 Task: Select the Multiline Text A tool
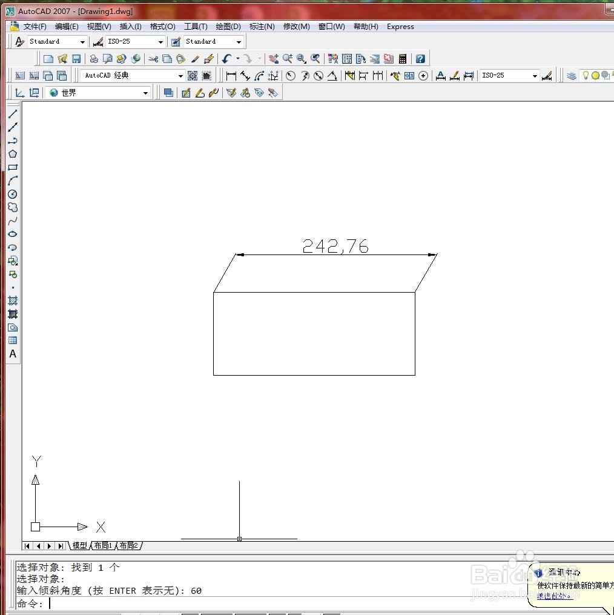click(13, 354)
